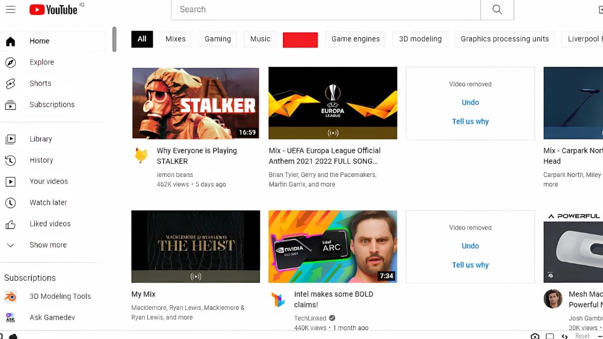Select the All filter chip
Screen dimensions: 603x339
point(142,39)
